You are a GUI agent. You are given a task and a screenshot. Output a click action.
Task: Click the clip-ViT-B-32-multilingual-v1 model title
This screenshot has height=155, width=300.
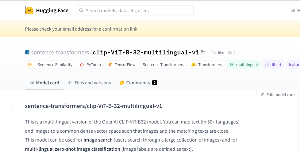(x=146, y=52)
